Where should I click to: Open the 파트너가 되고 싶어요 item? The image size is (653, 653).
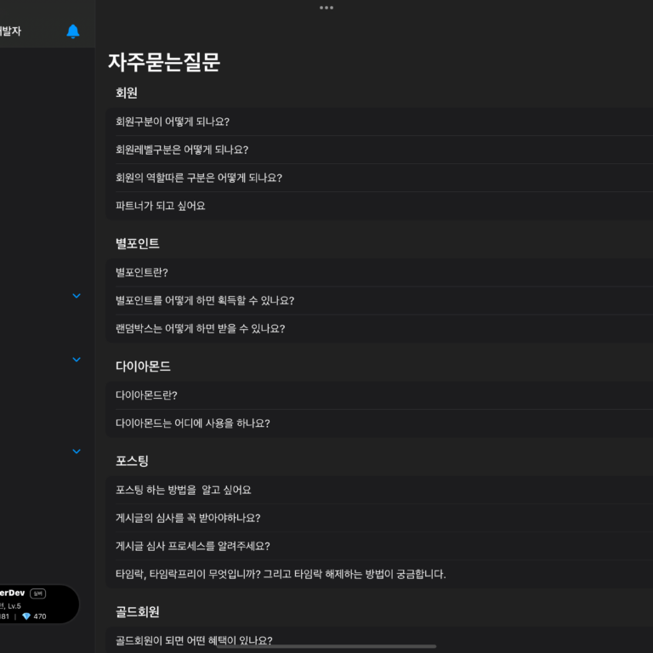[161, 206]
